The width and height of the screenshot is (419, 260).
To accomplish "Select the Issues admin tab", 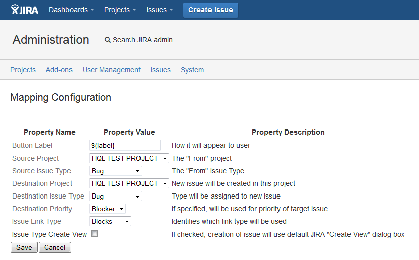I will 160,70.
